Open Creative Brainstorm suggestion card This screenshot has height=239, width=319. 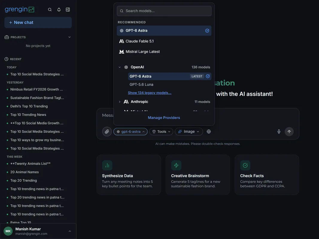tap(198, 175)
